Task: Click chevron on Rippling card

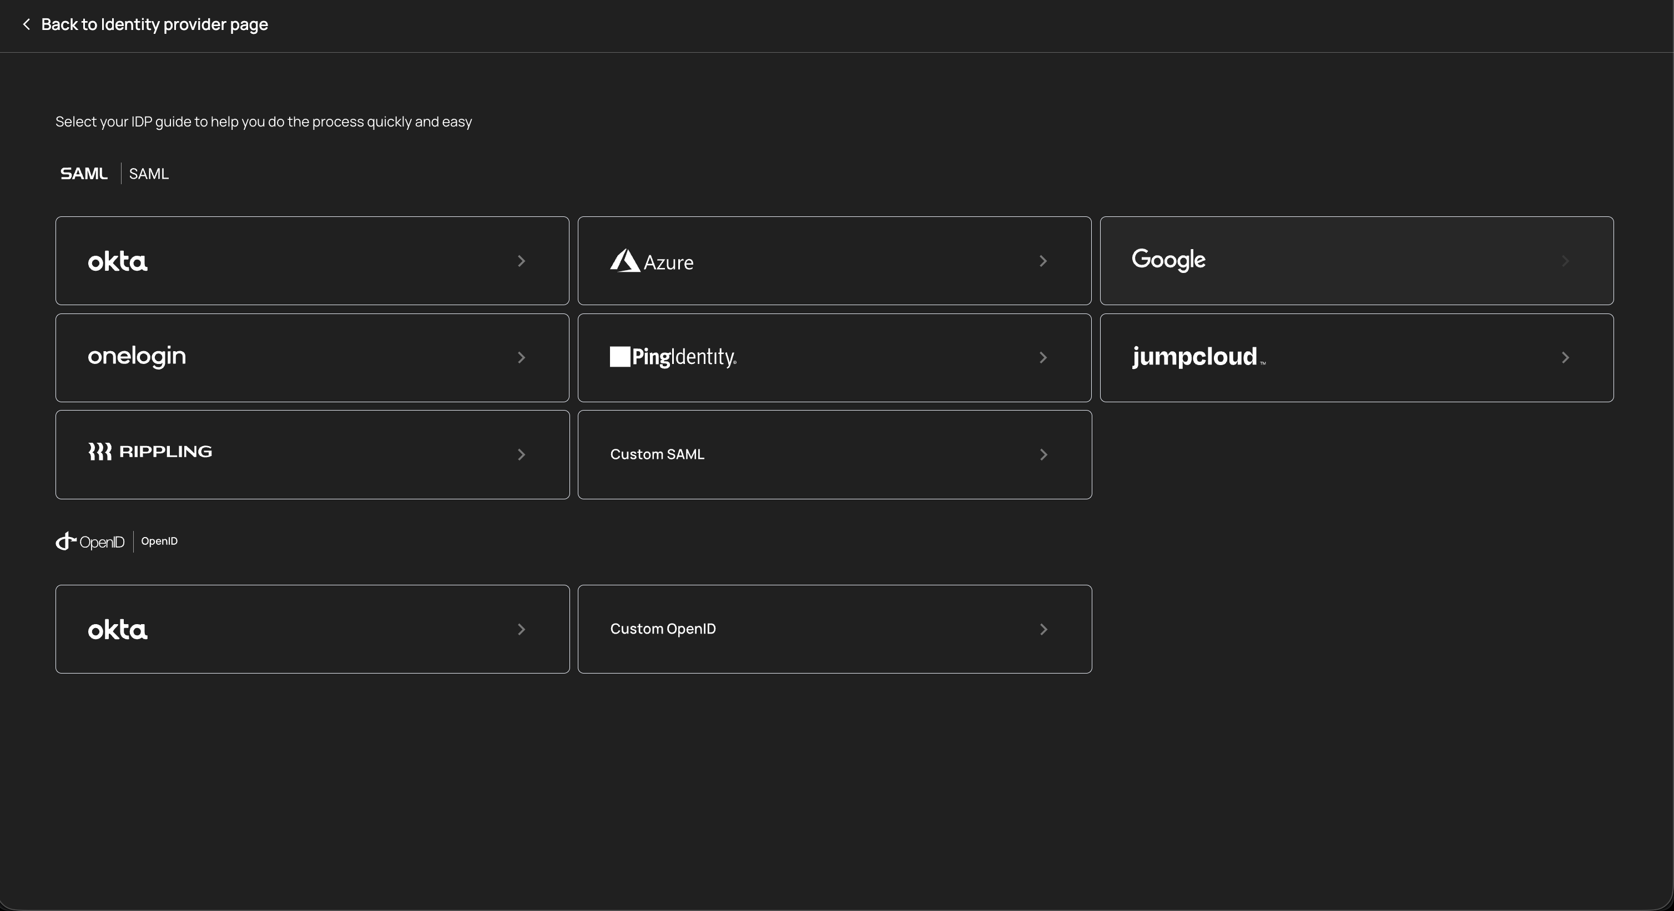Action: coord(521,455)
